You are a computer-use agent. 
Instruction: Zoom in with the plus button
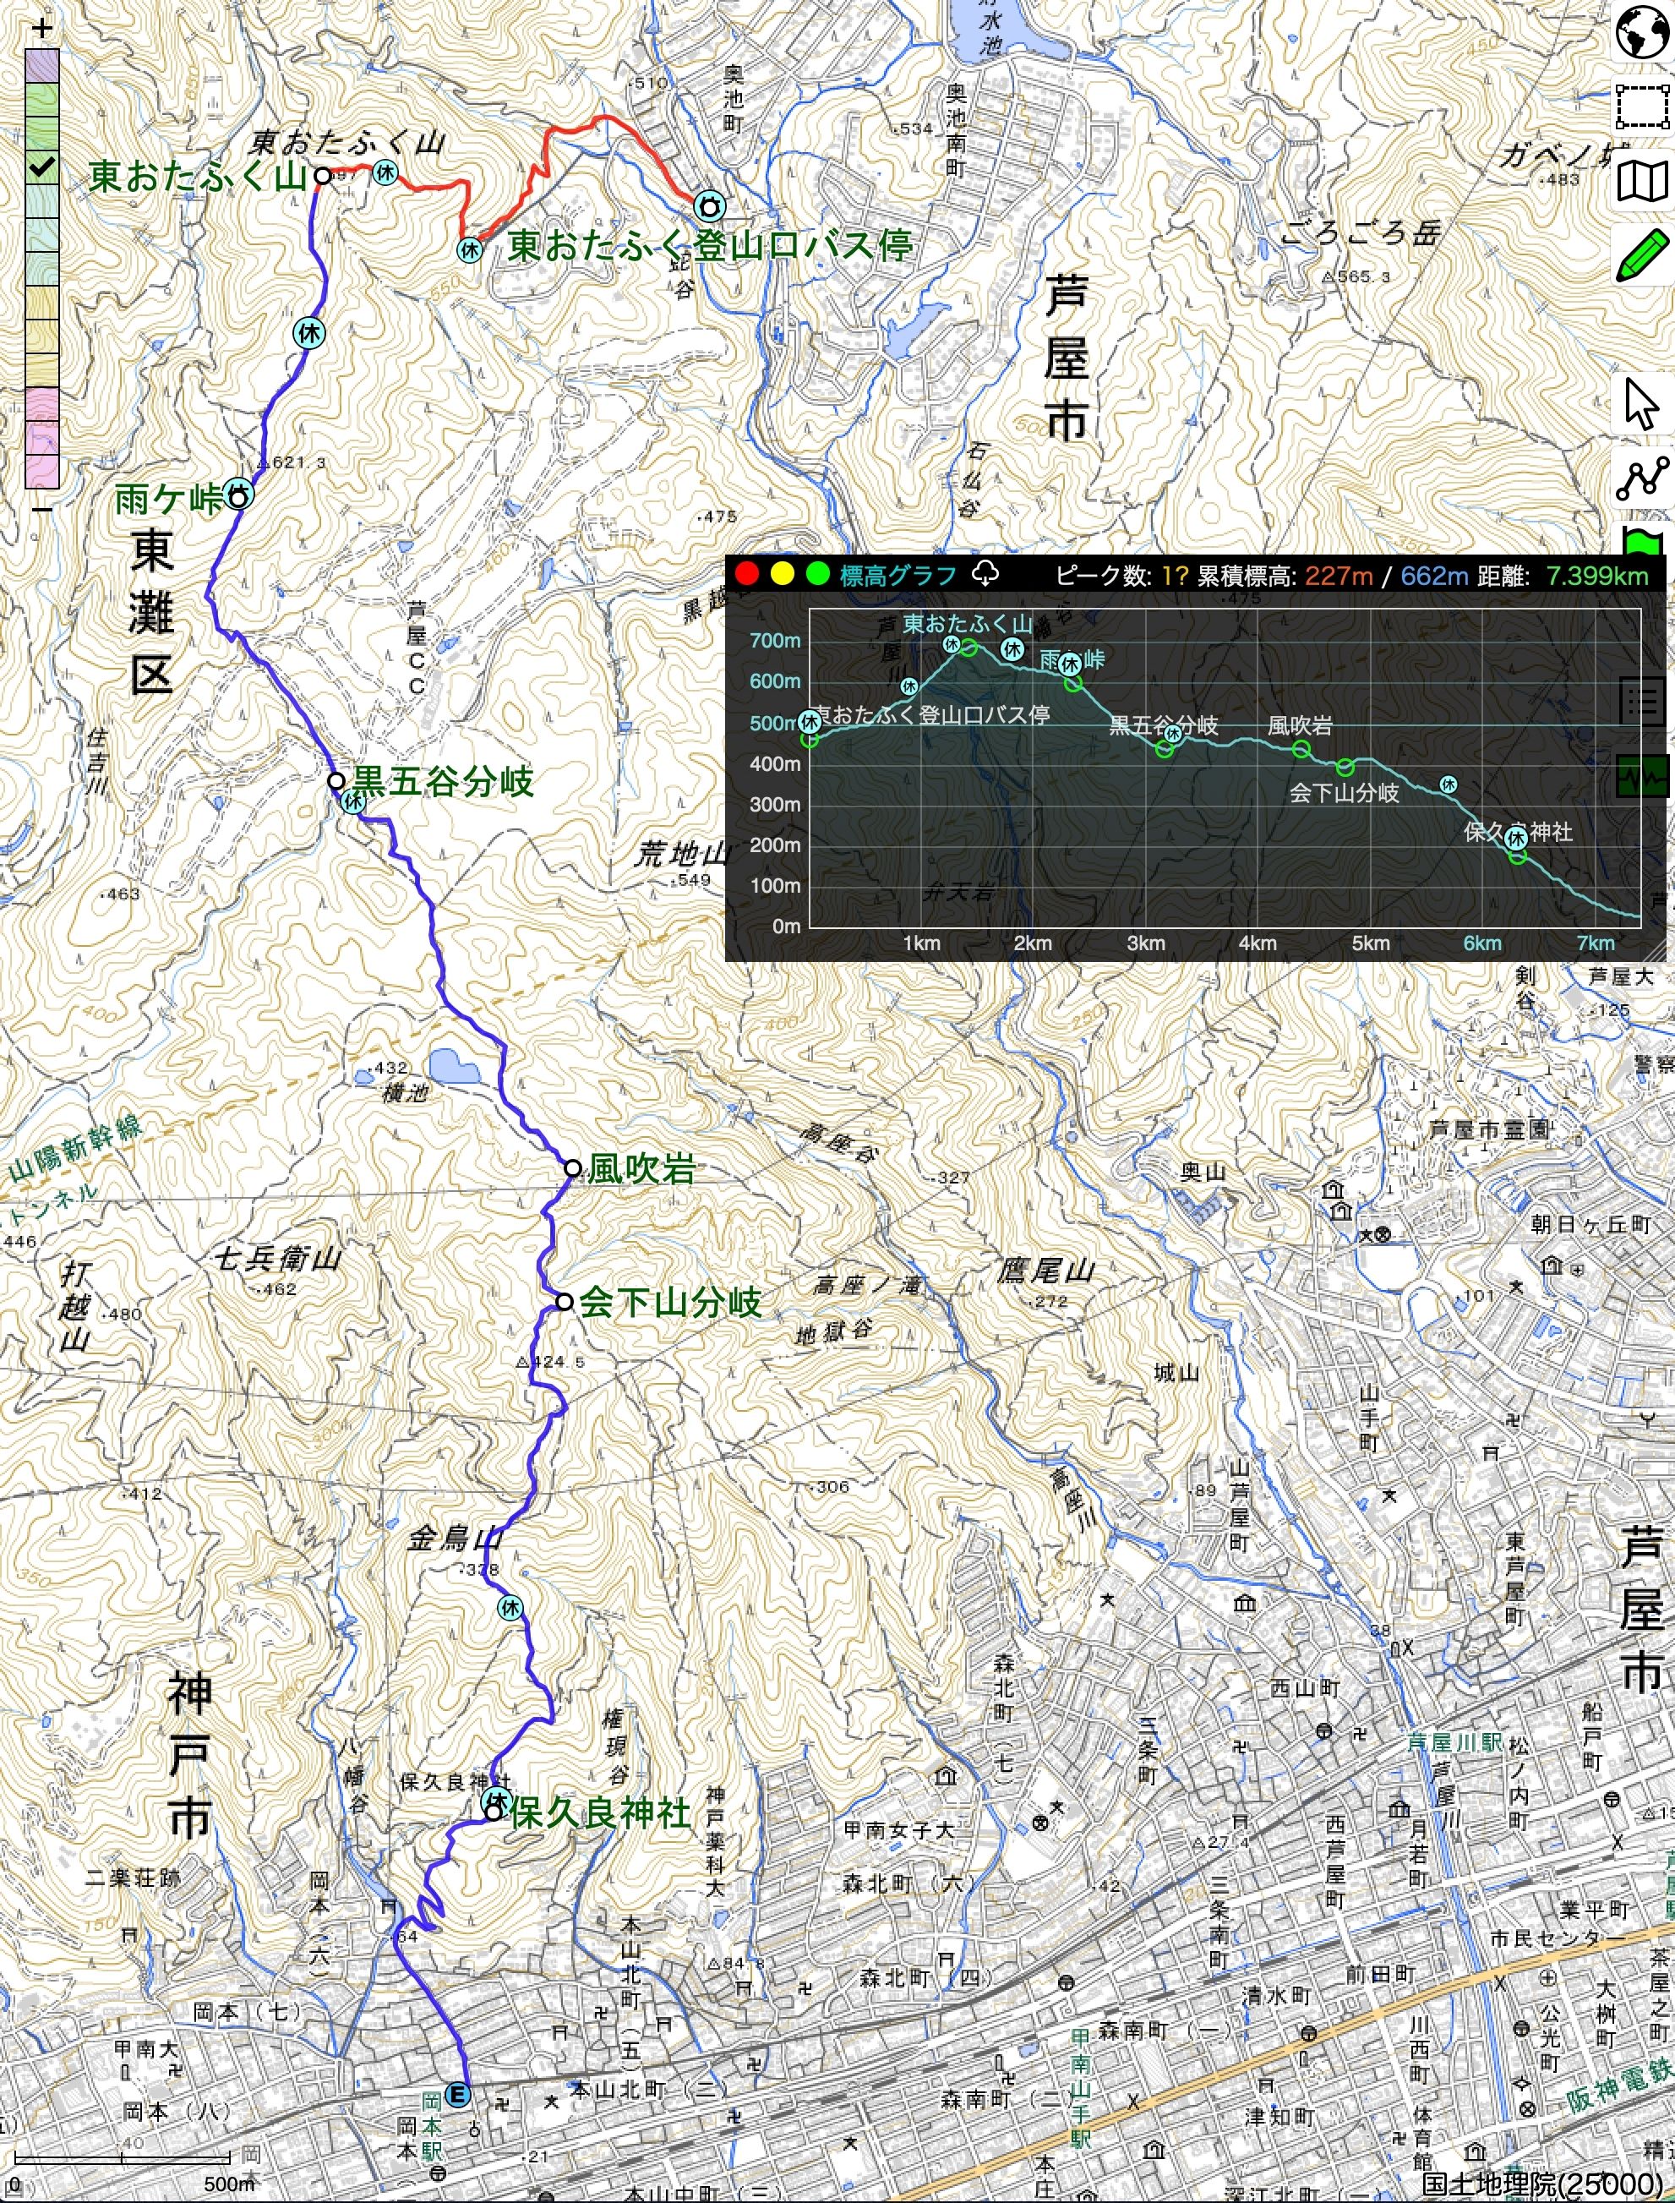pos(42,28)
